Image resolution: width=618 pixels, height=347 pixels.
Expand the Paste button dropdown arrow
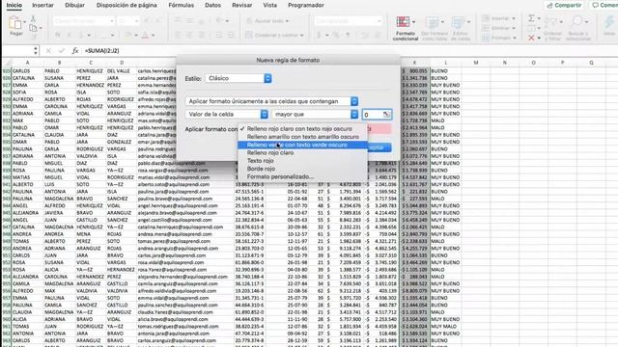24,21
